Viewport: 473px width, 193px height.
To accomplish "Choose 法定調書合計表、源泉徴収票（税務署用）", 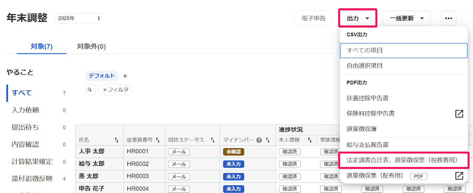I will [x=404, y=160].
